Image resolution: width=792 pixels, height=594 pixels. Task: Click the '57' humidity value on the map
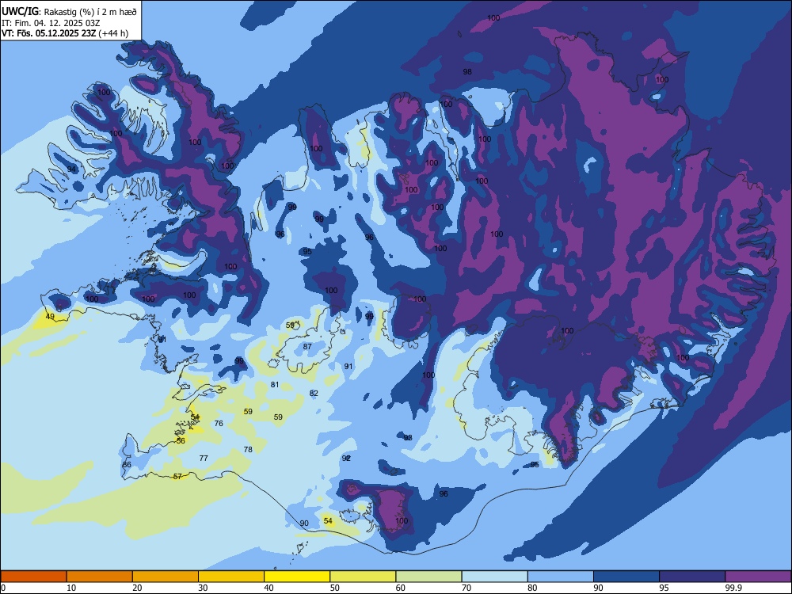point(177,476)
